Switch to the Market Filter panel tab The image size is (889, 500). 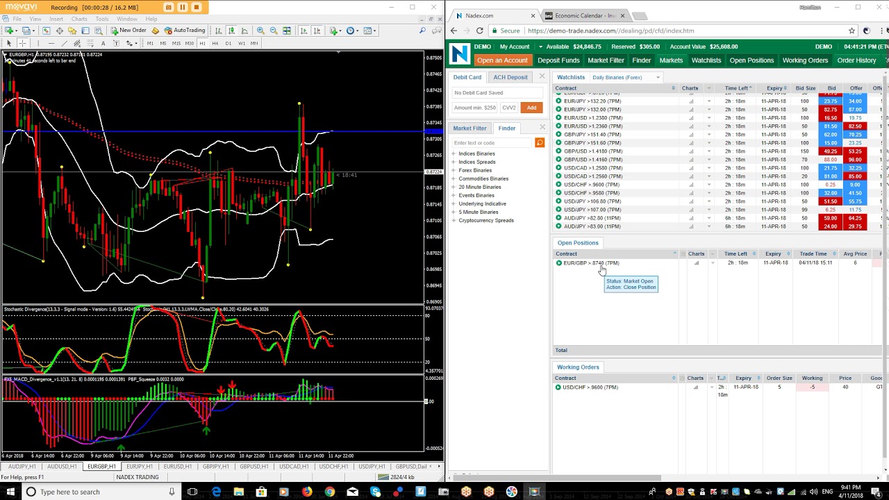point(470,128)
